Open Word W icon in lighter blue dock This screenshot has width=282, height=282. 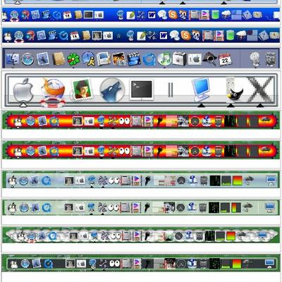[x=152, y=16]
